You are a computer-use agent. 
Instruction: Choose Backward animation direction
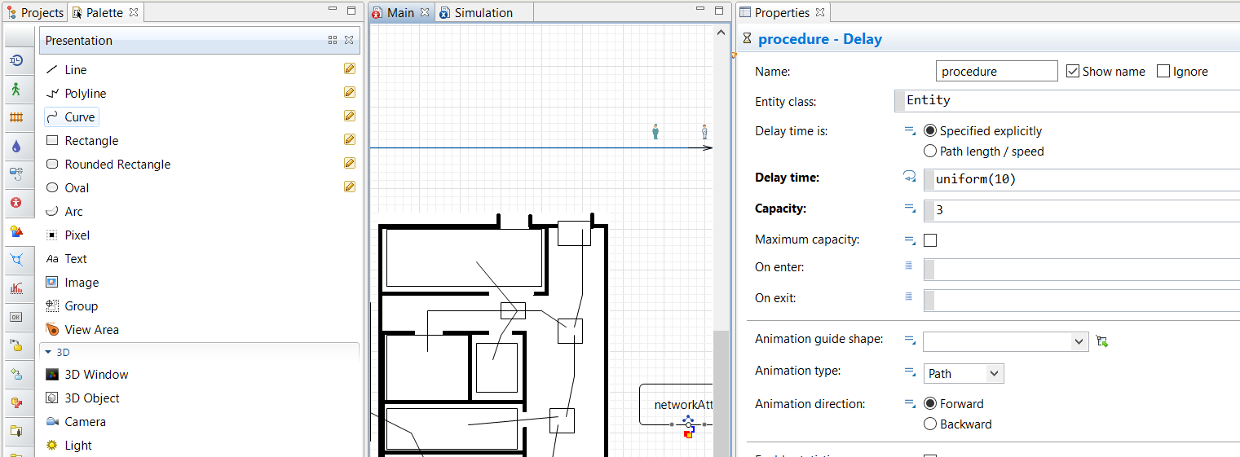930,424
